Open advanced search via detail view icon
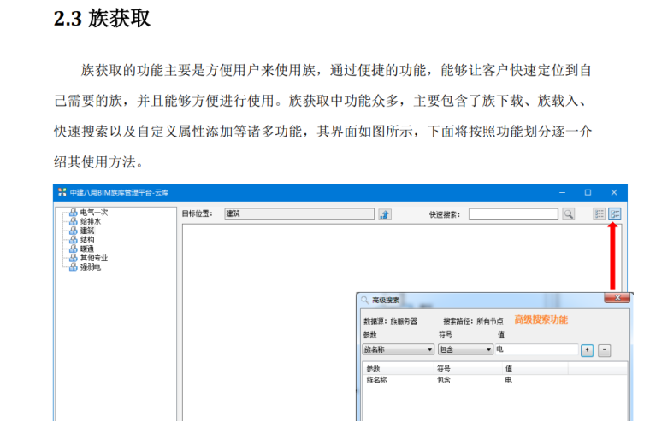Viewport: 650px width, 421px height. point(614,214)
